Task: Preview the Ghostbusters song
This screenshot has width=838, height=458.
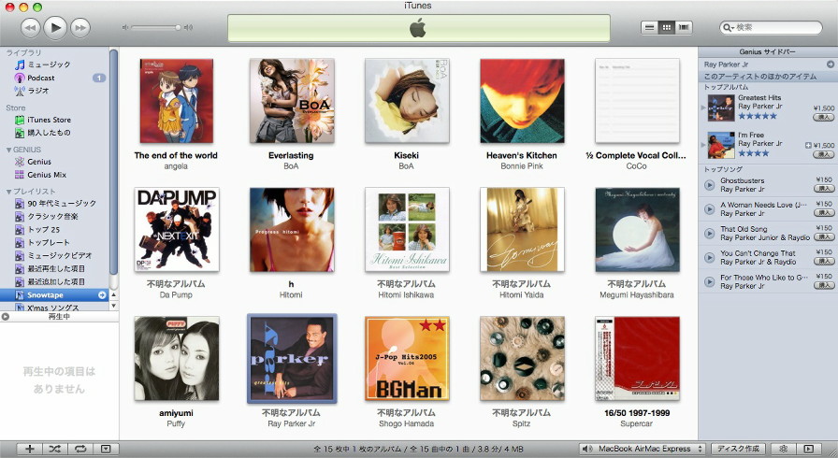Action: click(709, 185)
